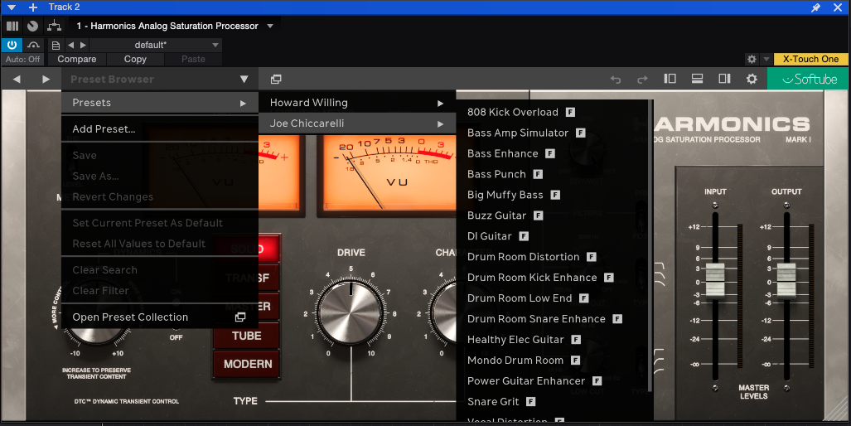Open the plugin preset file icon
The height and width of the screenshot is (426, 851).
point(56,45)
